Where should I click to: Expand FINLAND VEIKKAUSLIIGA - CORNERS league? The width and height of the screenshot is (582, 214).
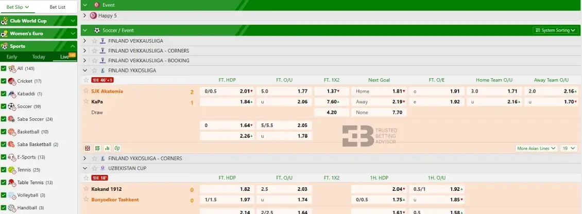click(84, 51)
